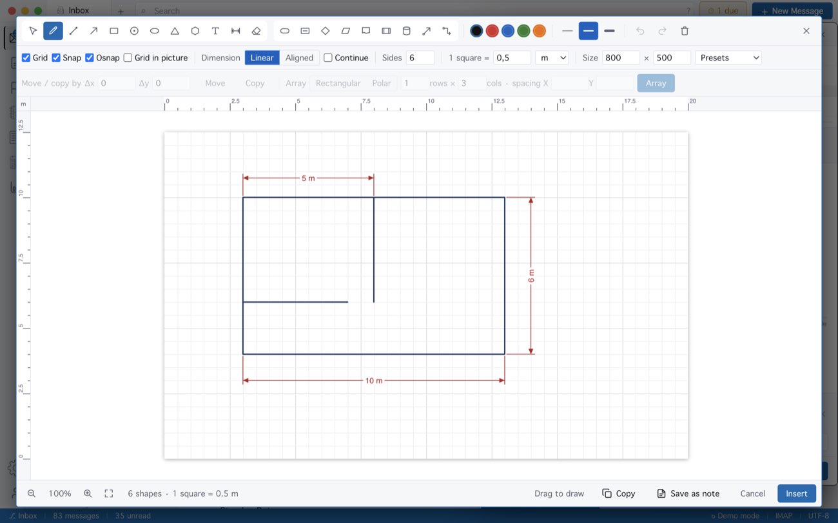Save the drawing as note

688,493
